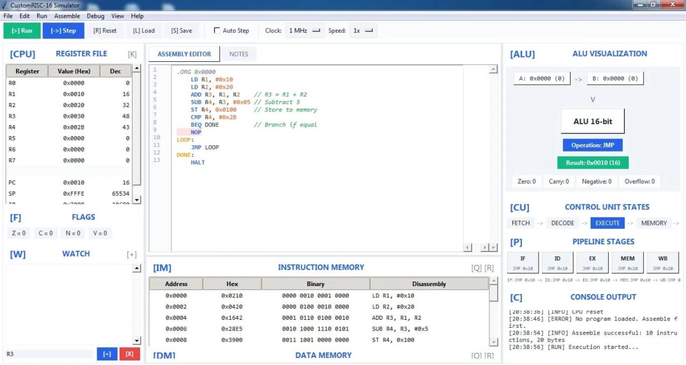Click the WB pipeline stage box
This screenshot has width=686, height=365.
pyautogui.click(x=663, y=263)
